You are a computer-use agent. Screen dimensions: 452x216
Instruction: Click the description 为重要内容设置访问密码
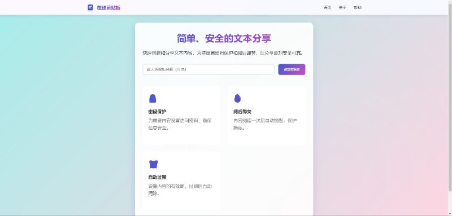(x=180, y=124)
